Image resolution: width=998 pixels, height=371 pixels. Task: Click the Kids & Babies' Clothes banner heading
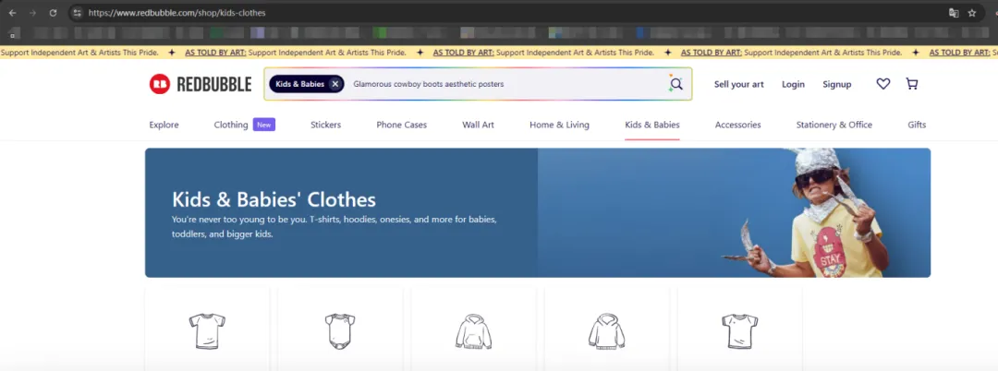coord(274,199)
